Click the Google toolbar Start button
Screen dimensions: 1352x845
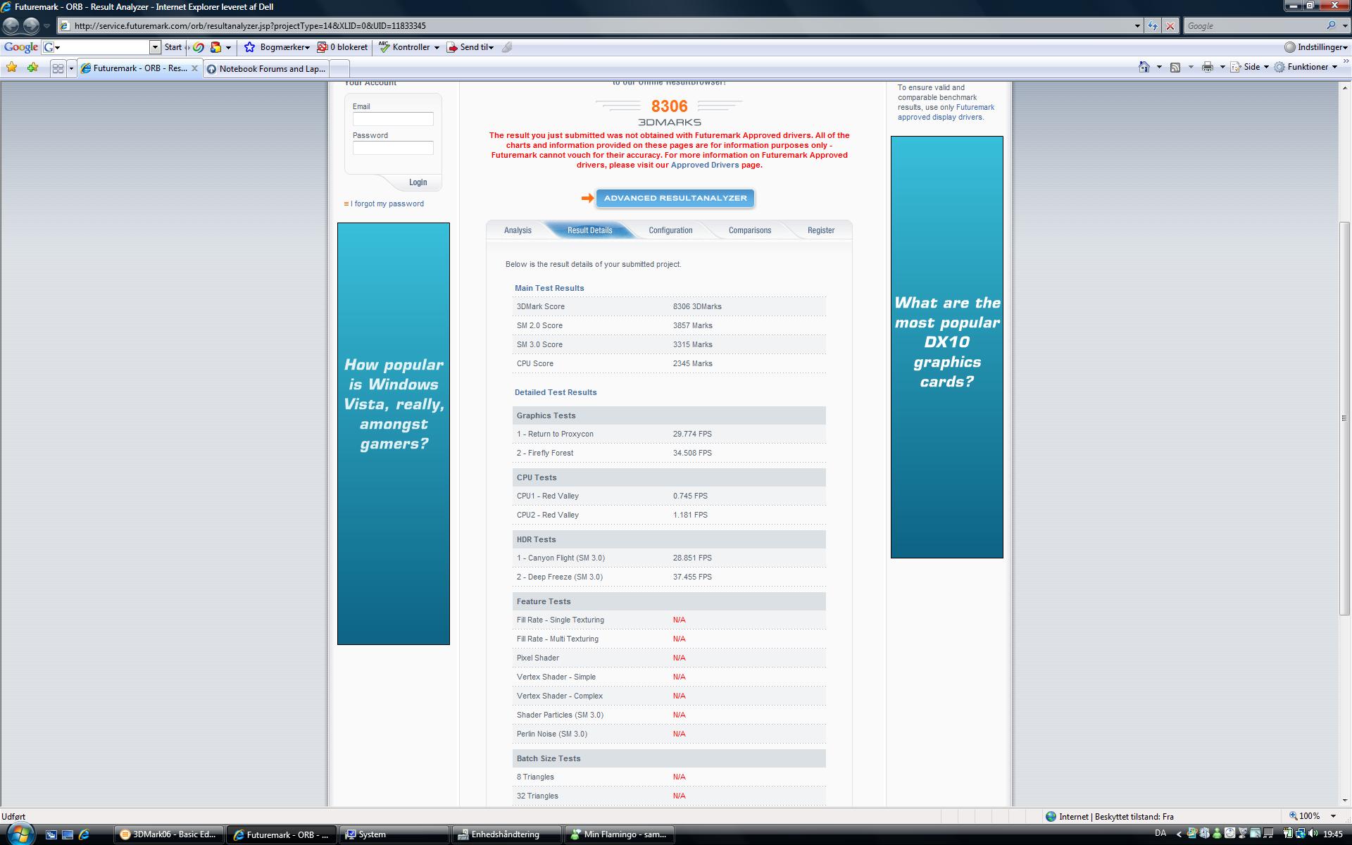tap(173, 47)
